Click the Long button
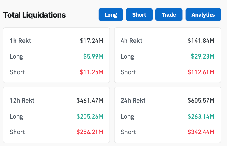Screen dimensions: 227x146 click(111, 15)
